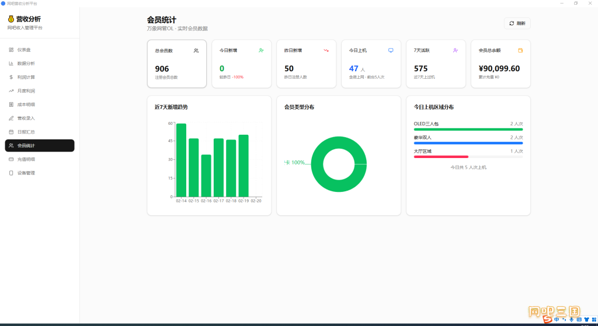The image size is (598, 326).
Task: Click the 02-15 bar in trend chart
Action: [194, 167]
